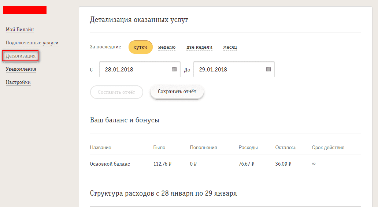
Task: Open 'Настройки' in sidebar
Action: 18,82
